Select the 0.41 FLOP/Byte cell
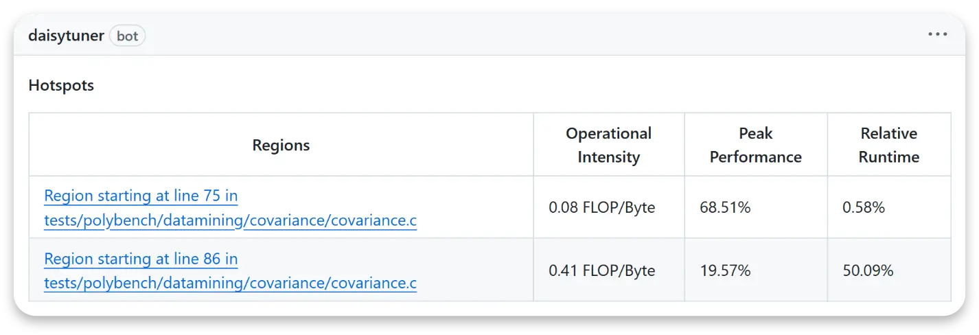979x335 pixels. pyautogui.click(x=609, y=270)
